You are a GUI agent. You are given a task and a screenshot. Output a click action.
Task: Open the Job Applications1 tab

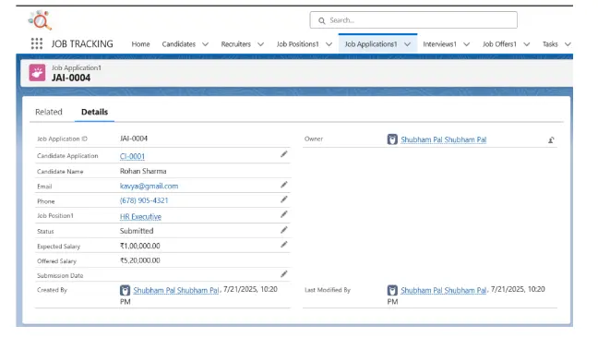point(371,44)
